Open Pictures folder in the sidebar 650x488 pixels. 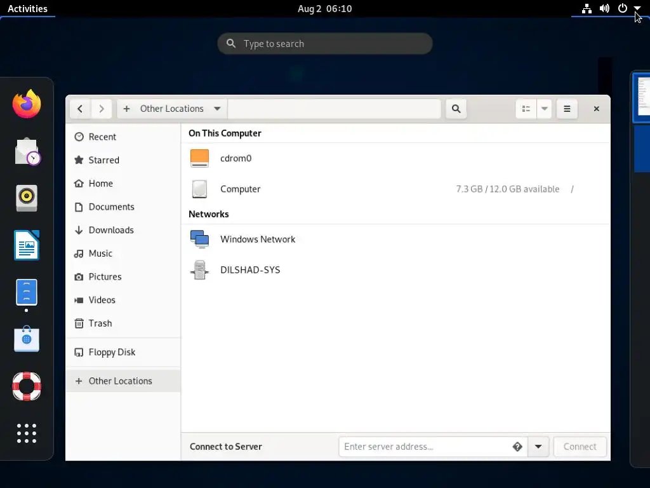point(123,277)
